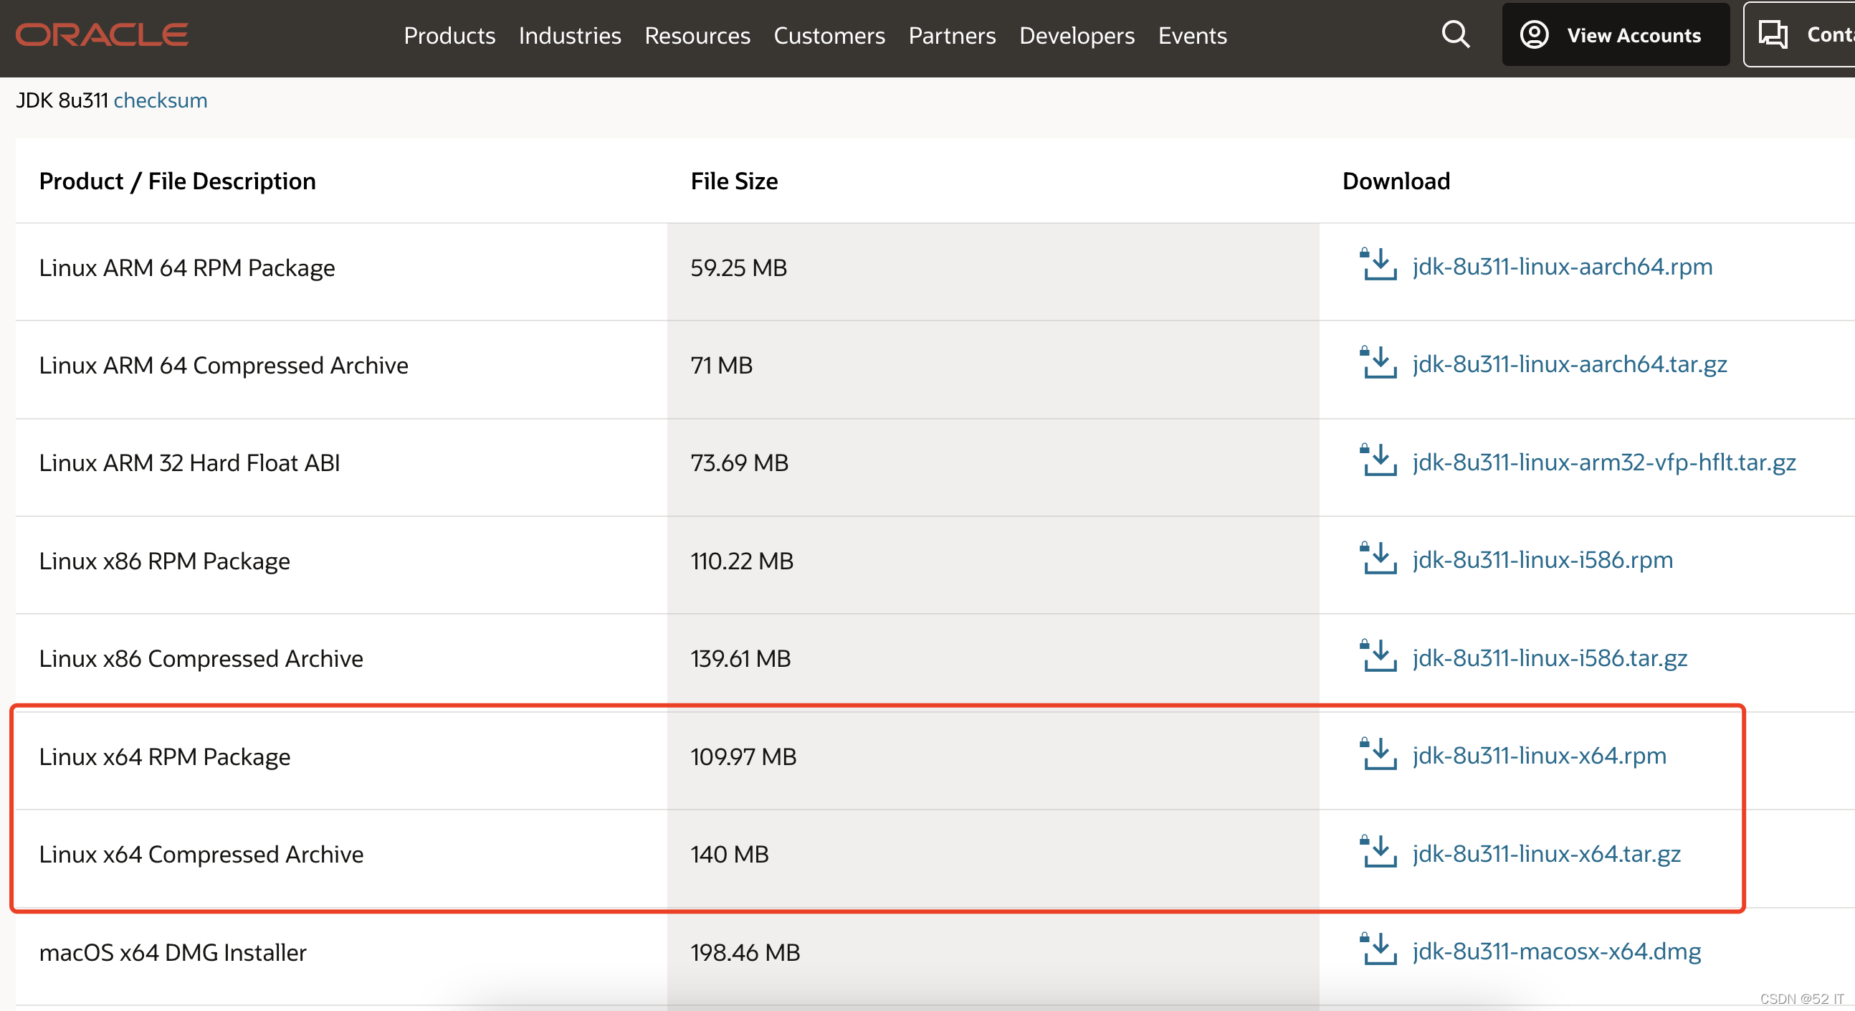
Task: Select Linux ARM 32 Hard Float ABI text
Action: [189, 462]
